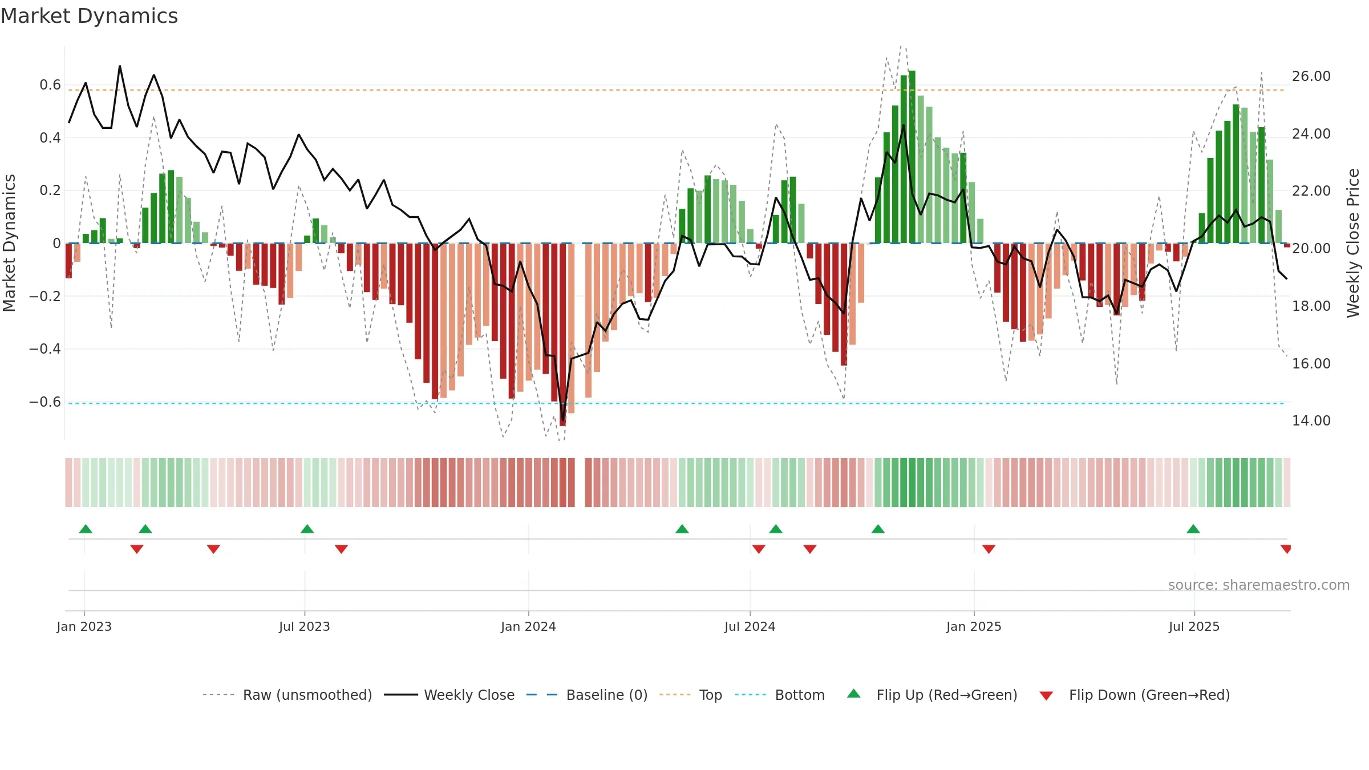
Task: Click the −0.6 left-axis tick label
Action: 45,402
